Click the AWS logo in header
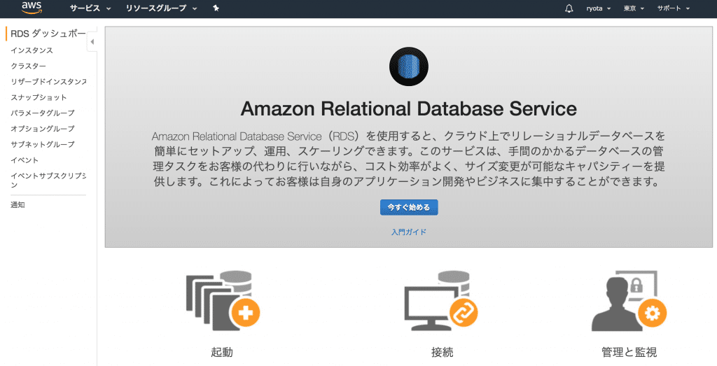The height and width of the screenshot is (366, 717). click(x=32, y=8)
